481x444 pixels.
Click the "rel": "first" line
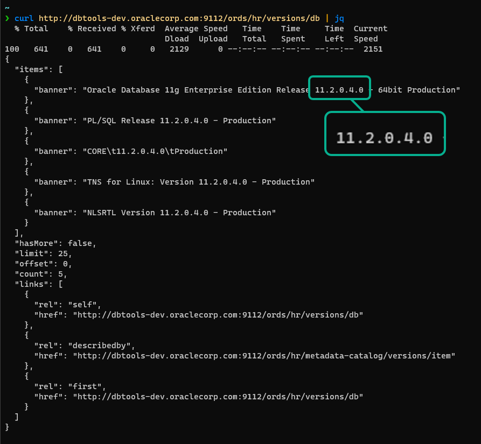(70, 387)
